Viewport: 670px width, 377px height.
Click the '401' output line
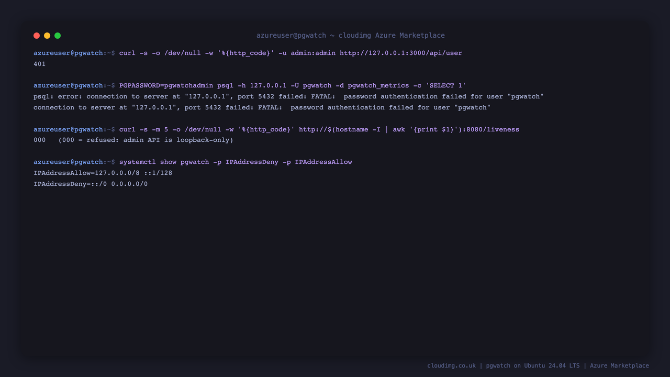click(x=39, y=64)
